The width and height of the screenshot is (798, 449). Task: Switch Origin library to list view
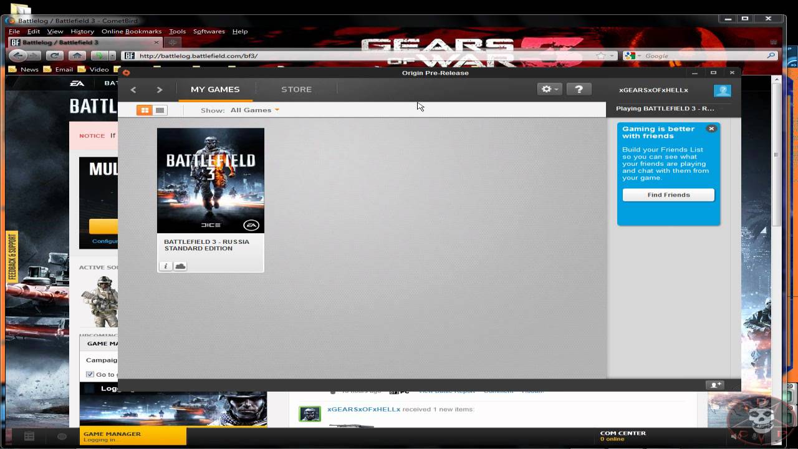coord(160,110)
